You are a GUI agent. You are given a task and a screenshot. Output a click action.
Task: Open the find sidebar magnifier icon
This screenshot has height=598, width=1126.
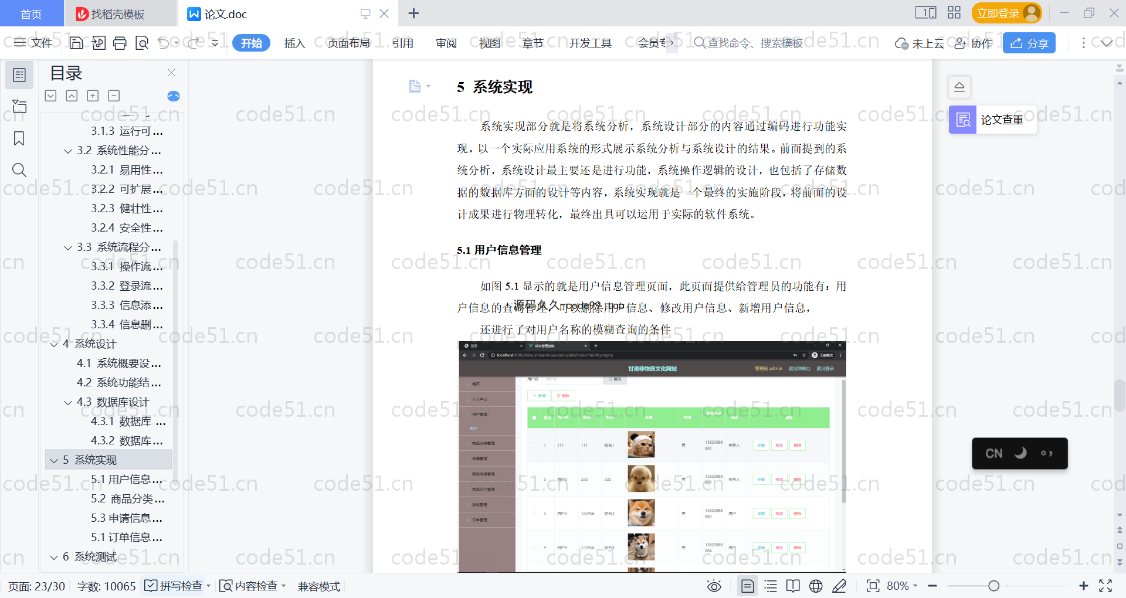coord(19,170)
